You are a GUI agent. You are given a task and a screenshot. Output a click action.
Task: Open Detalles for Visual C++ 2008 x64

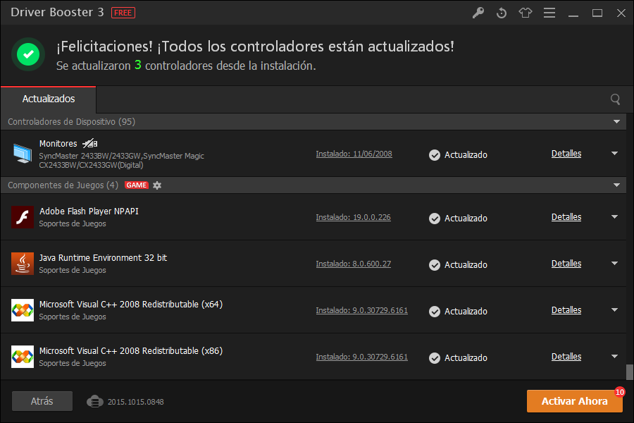pyautogui.click(x=566, y=310)
